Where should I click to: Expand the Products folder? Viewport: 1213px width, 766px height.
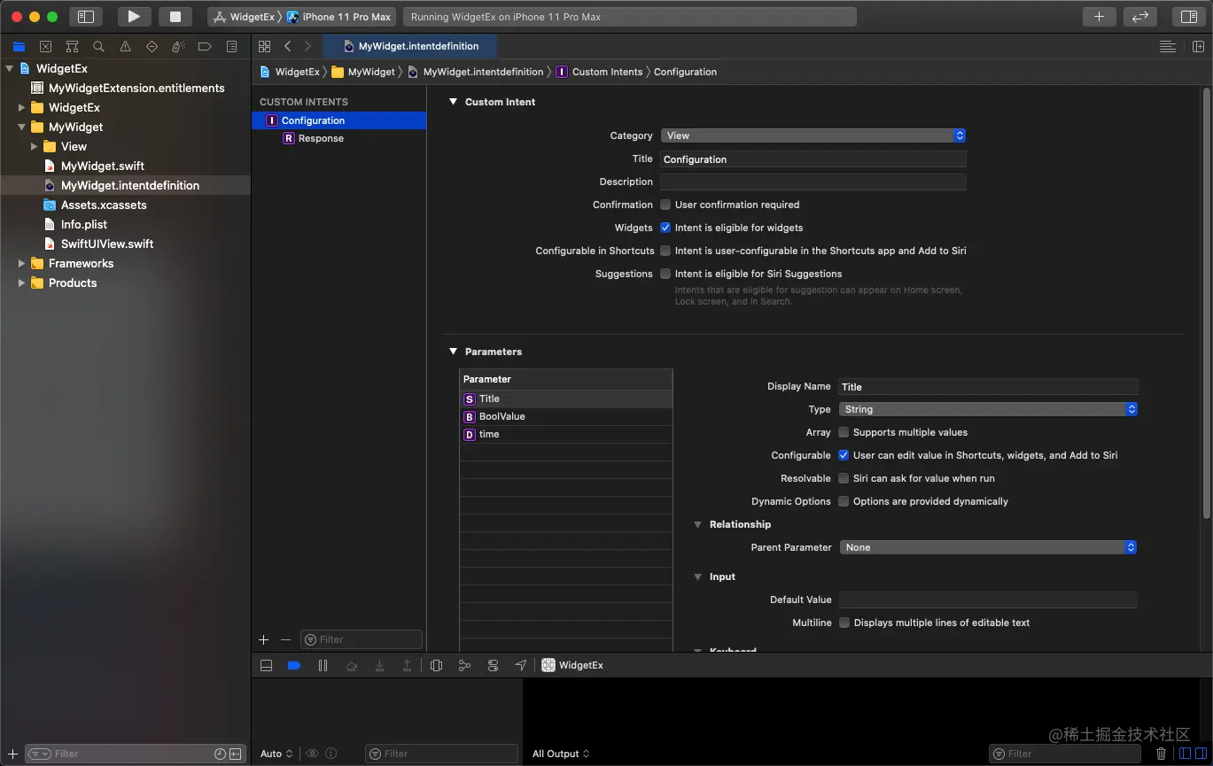point(21,282)
